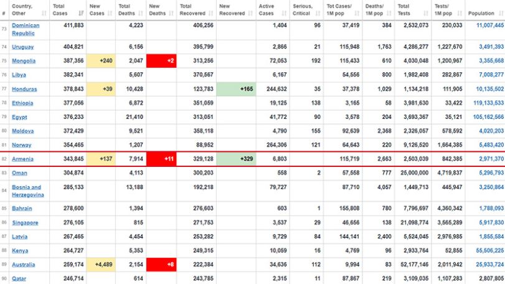
Task: Click the Population column header
Action: click(x=484, y=10)
